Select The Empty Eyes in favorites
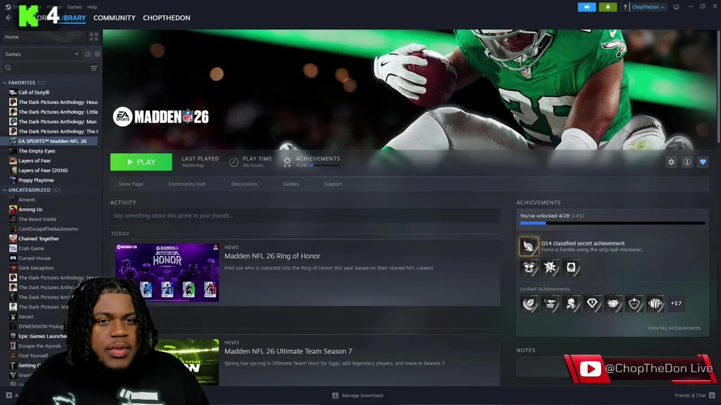Image resolution: width=721 pixels, height=405 pixels. (37, 151)
